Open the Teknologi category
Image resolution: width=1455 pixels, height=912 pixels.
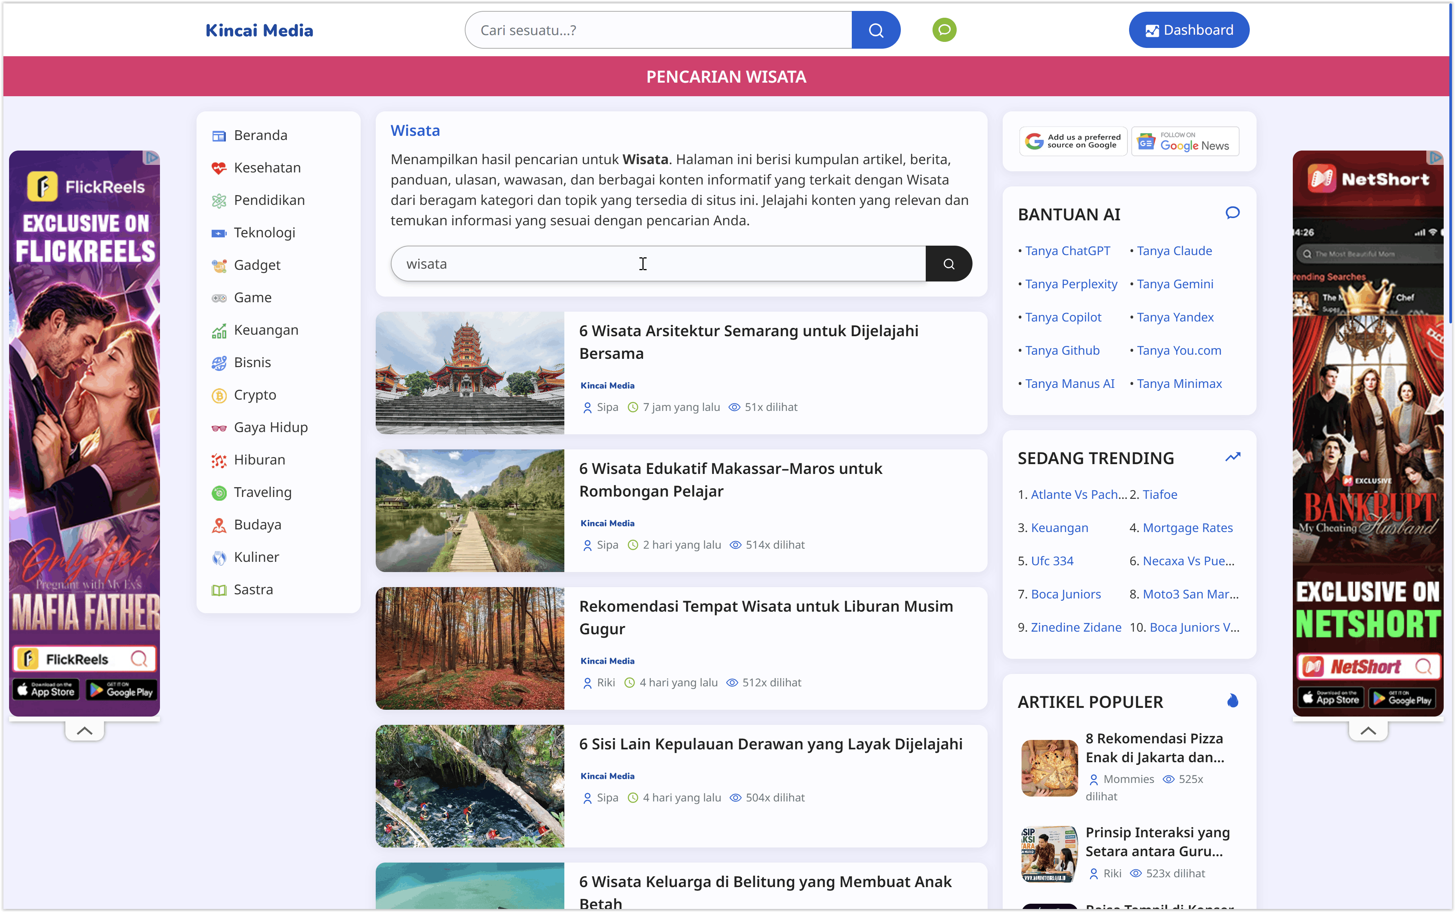tap(265, 234)
